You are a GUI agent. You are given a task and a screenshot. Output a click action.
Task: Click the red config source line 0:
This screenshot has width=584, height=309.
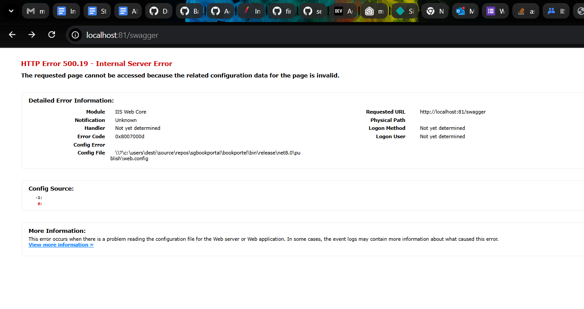coord(40,204)
